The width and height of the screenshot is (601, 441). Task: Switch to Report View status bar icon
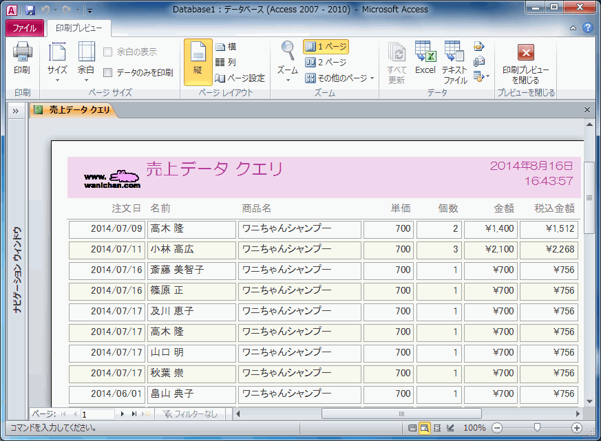[412, 428]
